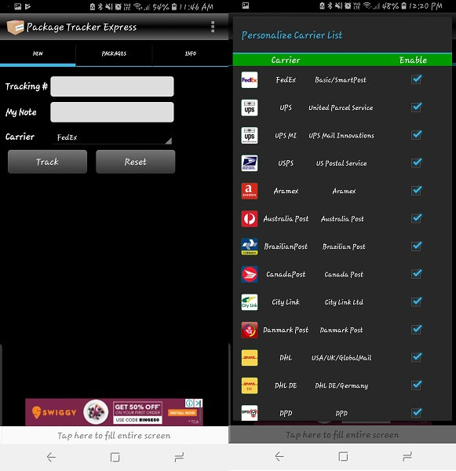Close the Swiggy ad with X
Viewport: 456px width, 471px height.
(x=199, y=403)
